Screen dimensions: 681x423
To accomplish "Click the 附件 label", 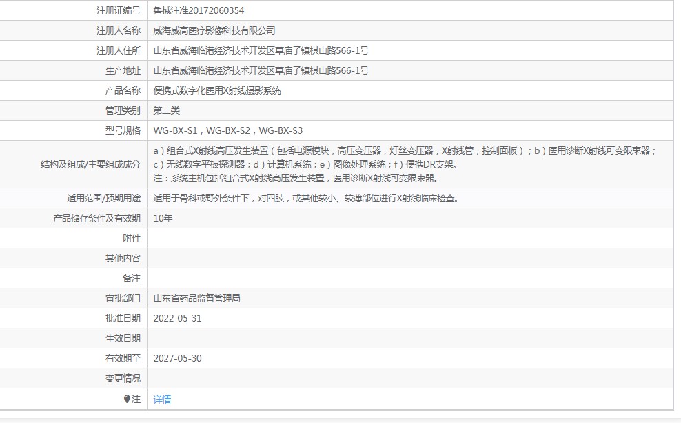I will coord(132,238).
